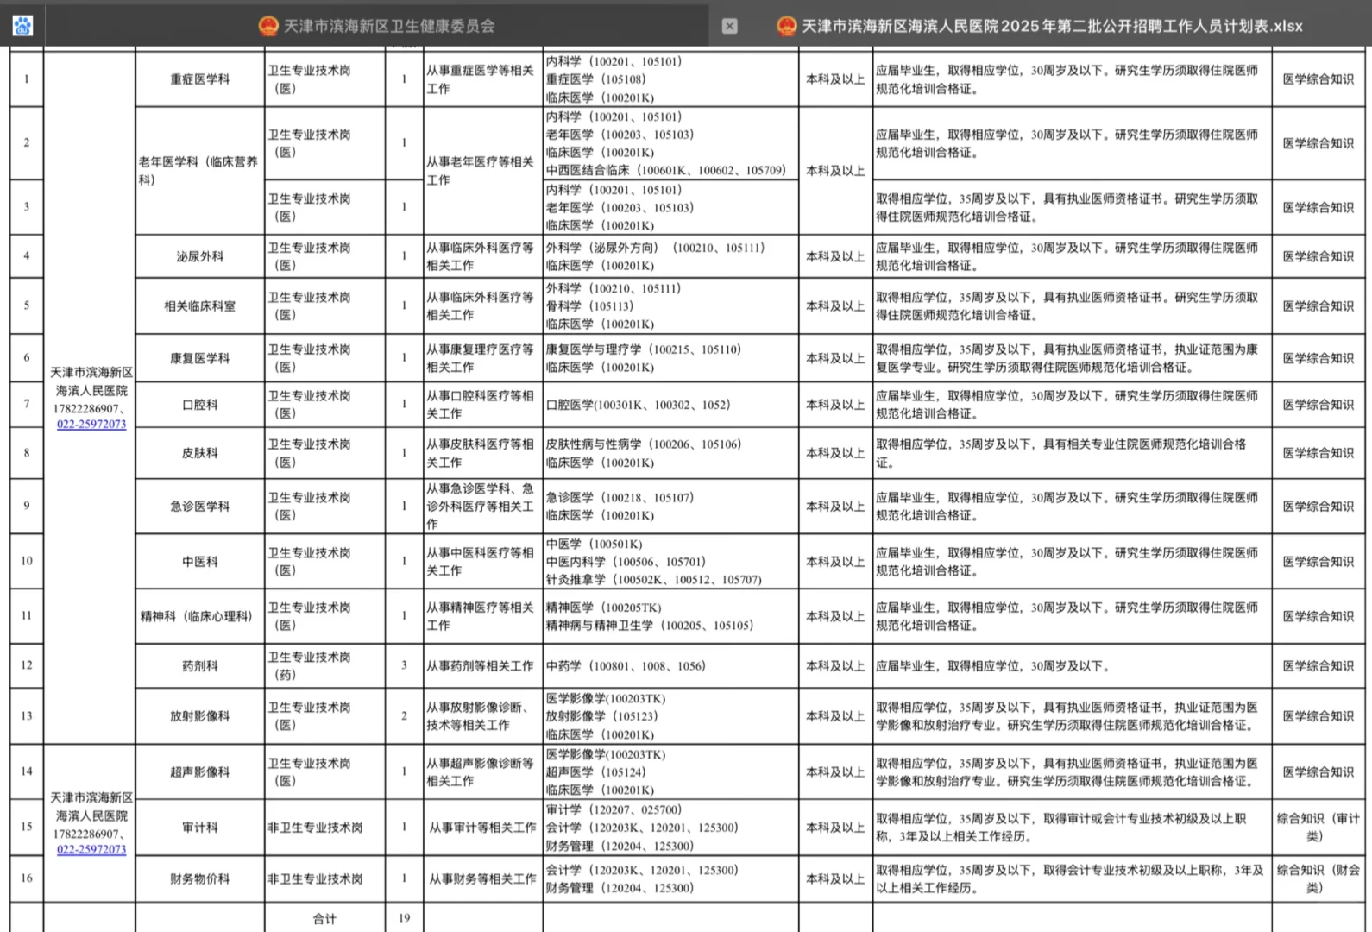Click the 卫生专业技术岗（药） post cell
The image size is (1372, 932).
point(324,666)
